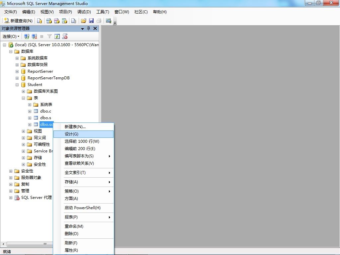This screenshot has width=340, height=255.
Task: Expand the 系统数据库 folder
Action: pyautogui.click(x=17, y=58)
